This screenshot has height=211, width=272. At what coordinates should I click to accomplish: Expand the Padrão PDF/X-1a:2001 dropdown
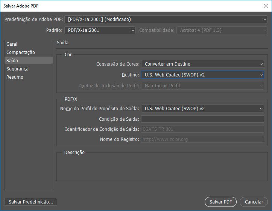click(100, 30)
